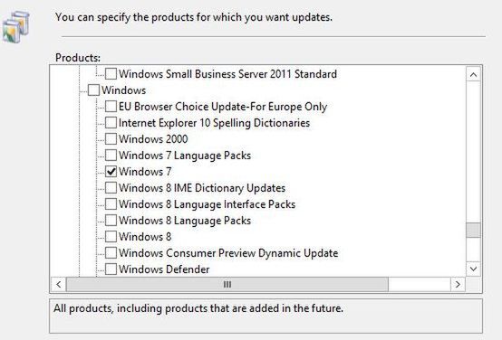
Task: Click the horizontal scrollbar left arrow
Action: point(59,284)
